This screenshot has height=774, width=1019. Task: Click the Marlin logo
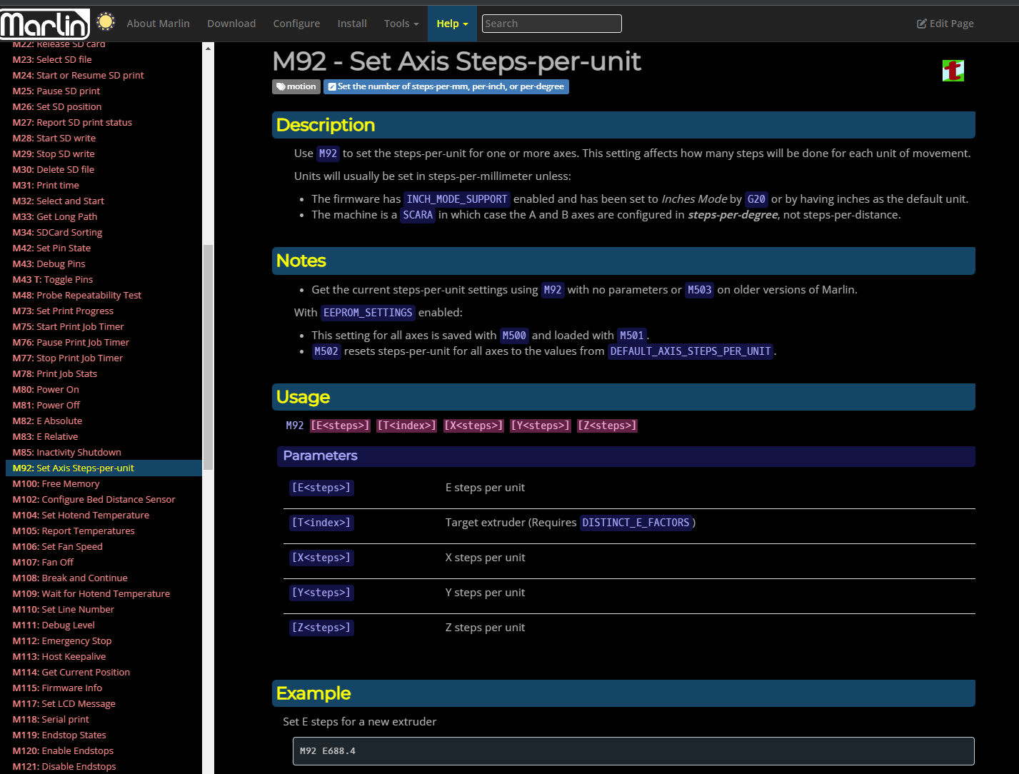45,24
